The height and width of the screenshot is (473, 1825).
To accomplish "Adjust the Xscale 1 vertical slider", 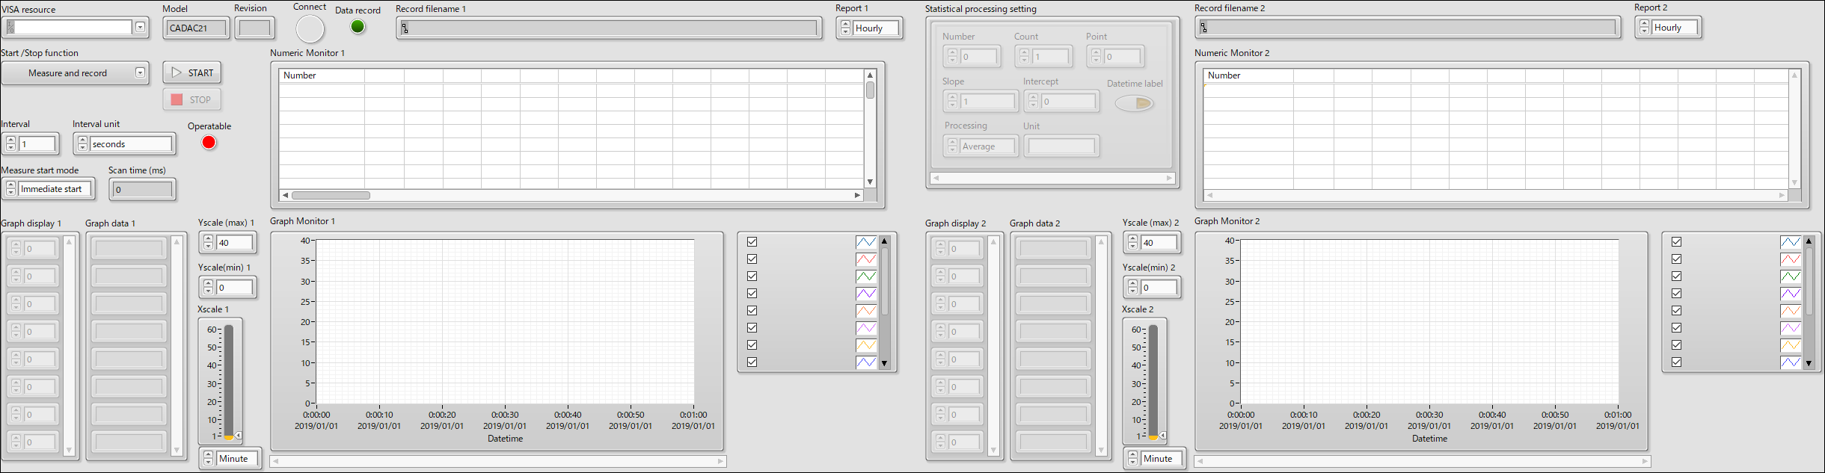I will 229,381.
